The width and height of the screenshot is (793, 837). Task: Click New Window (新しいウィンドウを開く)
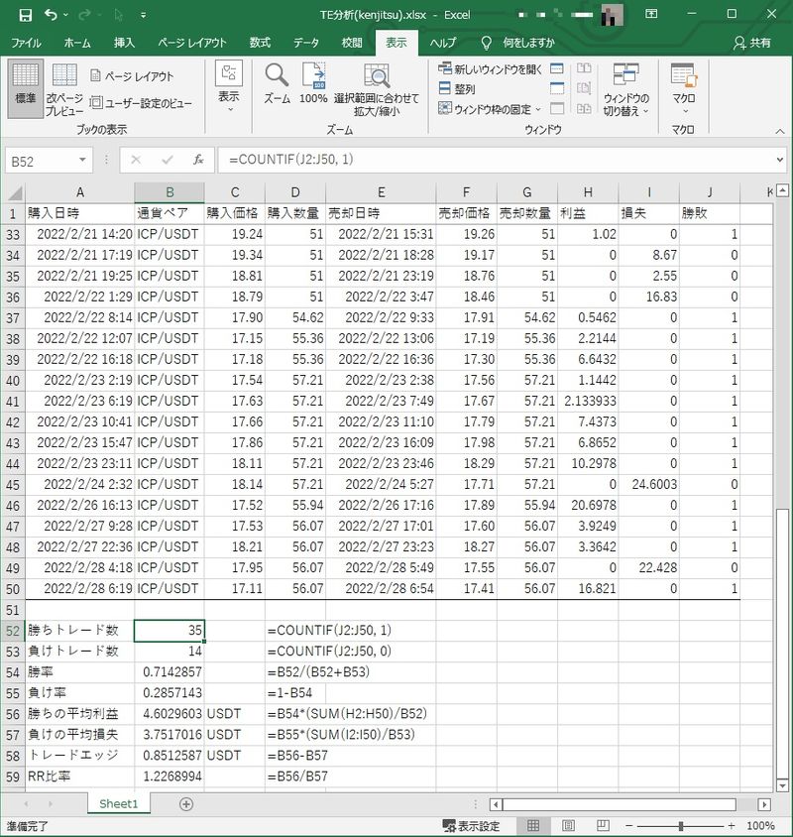tap(491, 69)
